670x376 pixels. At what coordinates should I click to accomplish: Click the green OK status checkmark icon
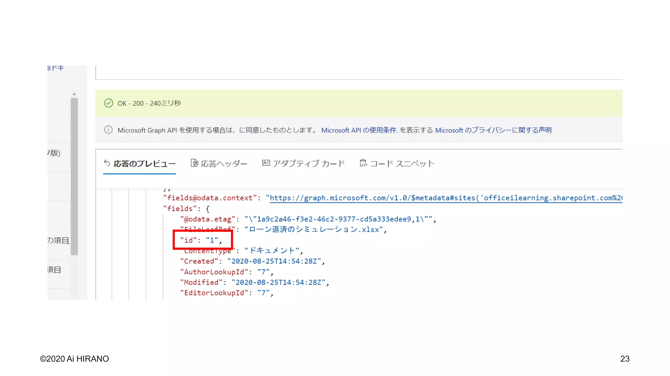(109, 103)
